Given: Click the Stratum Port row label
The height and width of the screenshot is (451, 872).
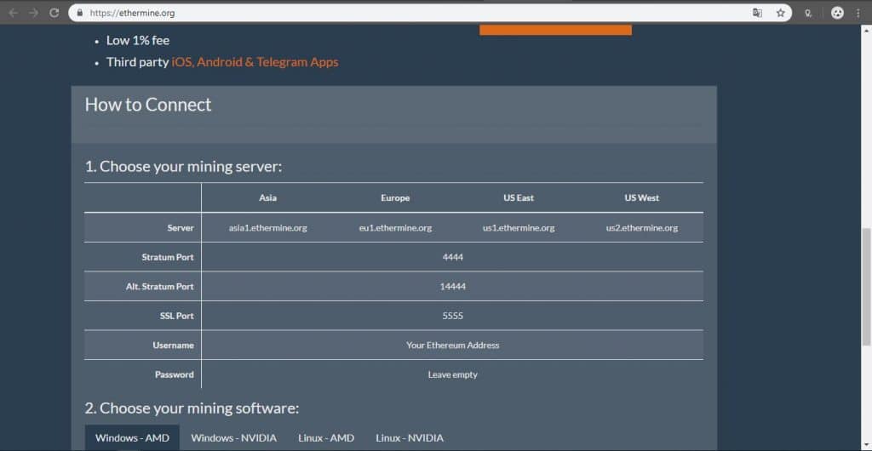Looking at the screenshot, I should [168, 257].
